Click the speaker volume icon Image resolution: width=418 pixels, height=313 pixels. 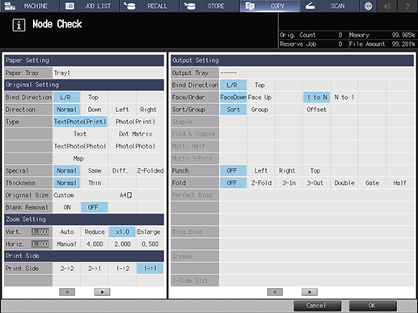pos(387,6)
